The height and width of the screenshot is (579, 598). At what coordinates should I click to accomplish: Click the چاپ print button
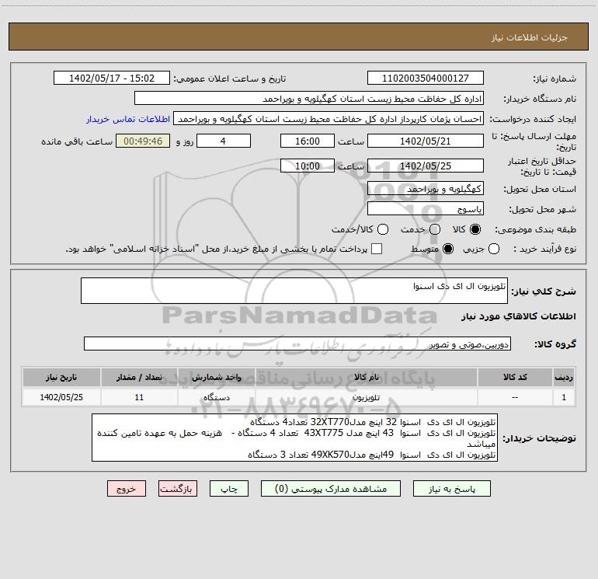229,489
